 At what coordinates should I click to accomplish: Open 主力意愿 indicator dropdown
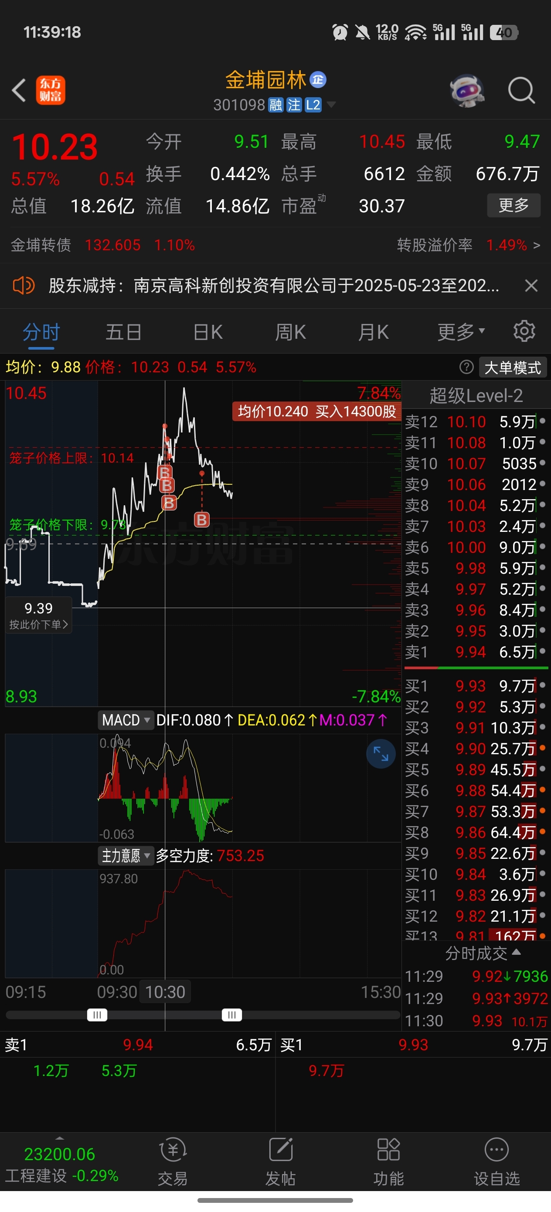click(126, 855)
